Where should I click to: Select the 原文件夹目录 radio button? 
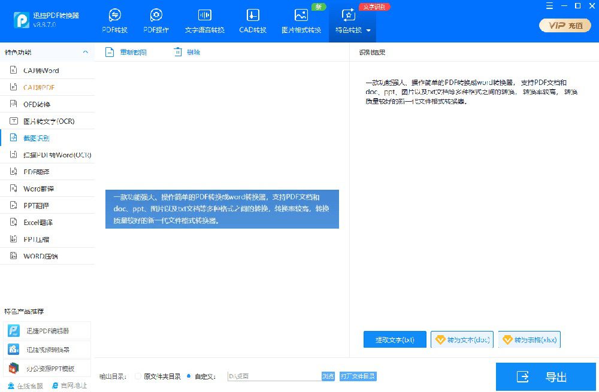pos(138,376)
